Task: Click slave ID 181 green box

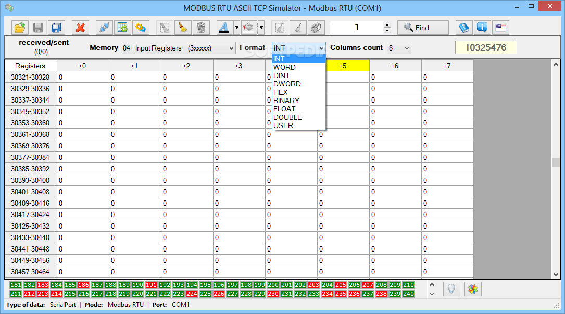Action: pyautogui.click(x=16, y=285)
